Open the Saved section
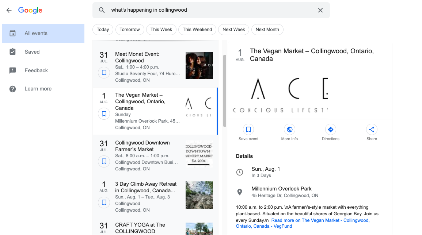The width and height of the screenshot is (422, 235). click(x=32, y=51)
